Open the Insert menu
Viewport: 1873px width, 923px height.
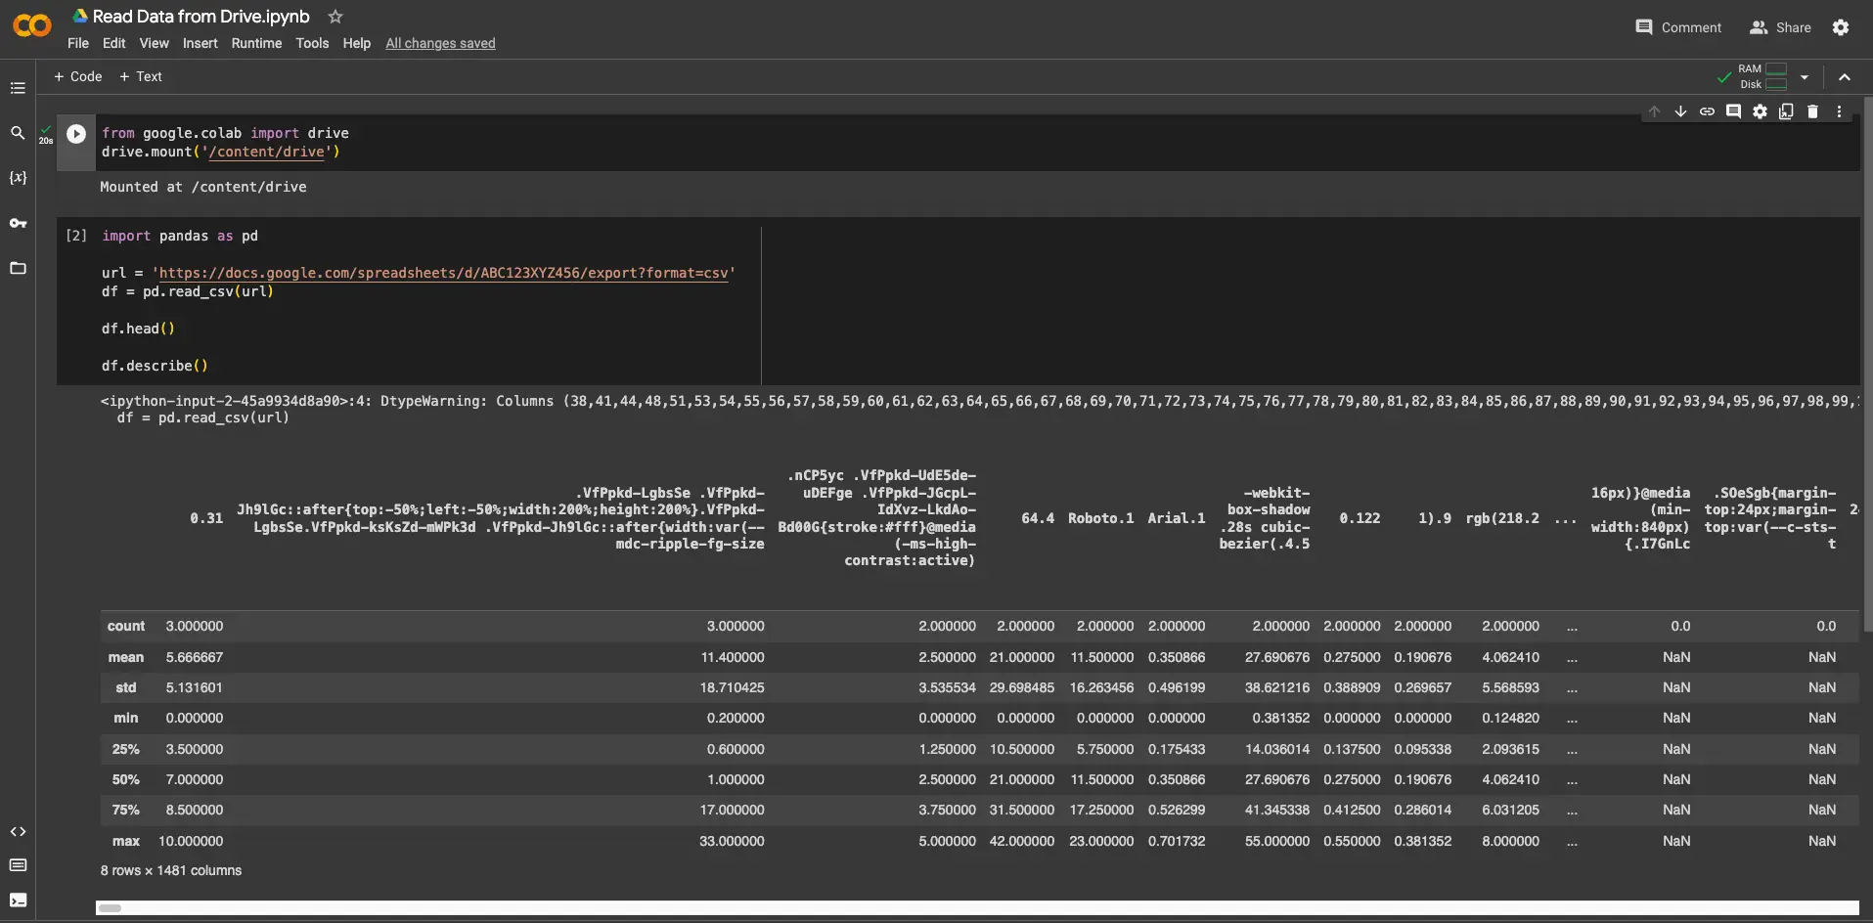click(200, 43)
